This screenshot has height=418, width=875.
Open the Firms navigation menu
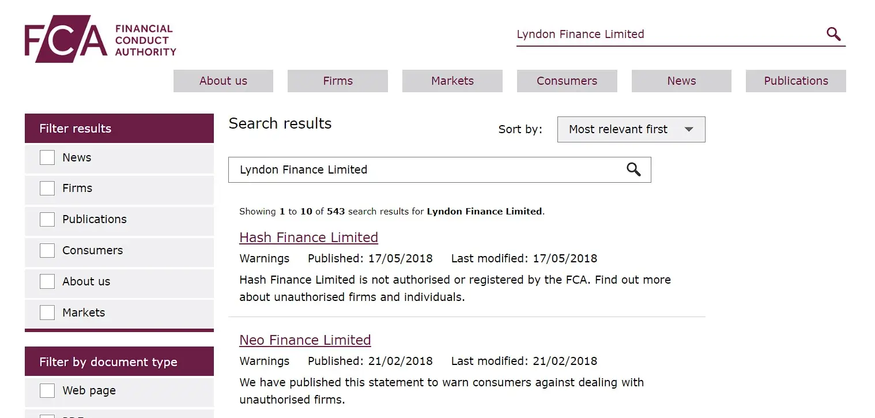[338, 81]
